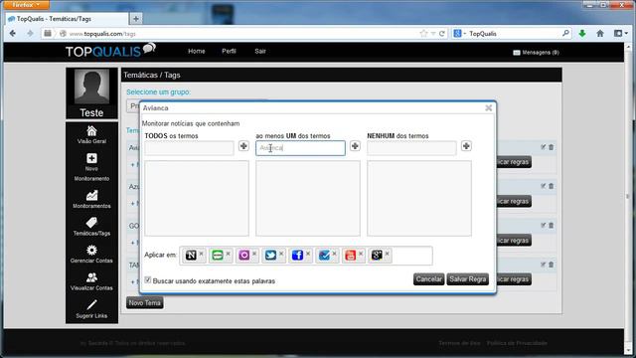Click the Google+ source icon
The width and height of the screenshot is (636, 358).
point(377,256)
